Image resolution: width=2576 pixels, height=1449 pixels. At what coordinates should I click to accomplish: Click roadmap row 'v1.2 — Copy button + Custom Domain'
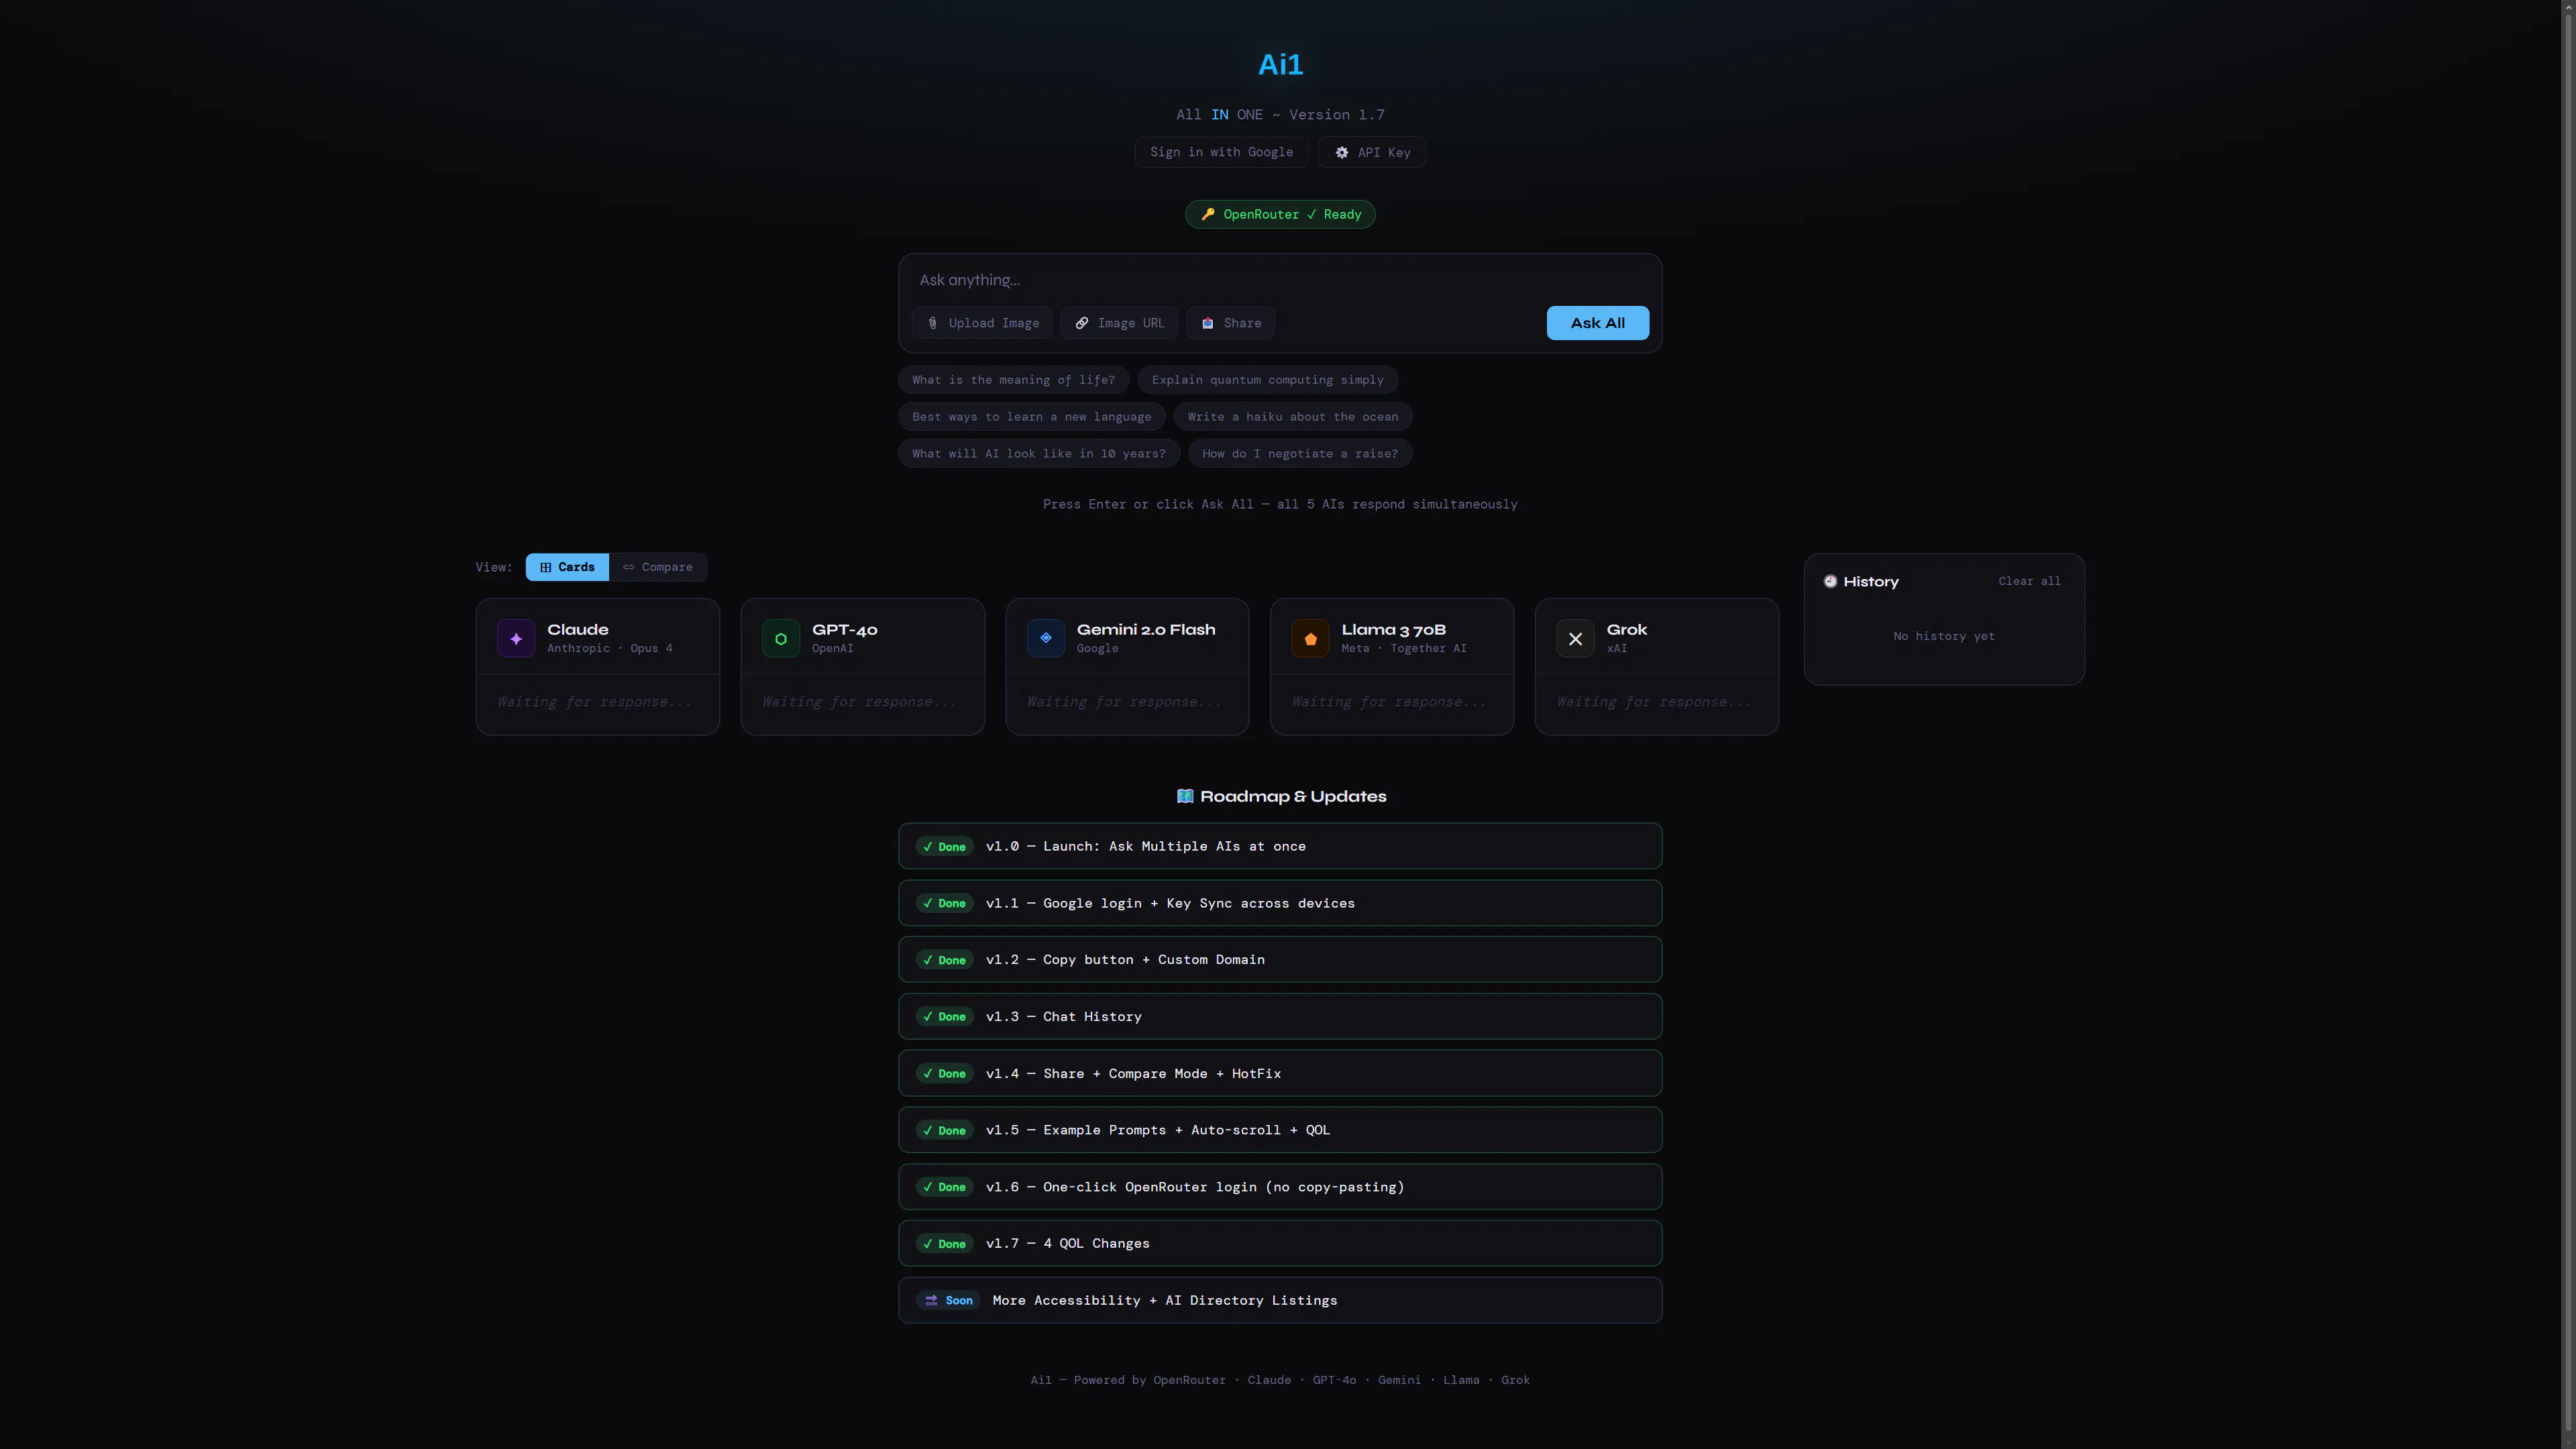coord(1280,960)
